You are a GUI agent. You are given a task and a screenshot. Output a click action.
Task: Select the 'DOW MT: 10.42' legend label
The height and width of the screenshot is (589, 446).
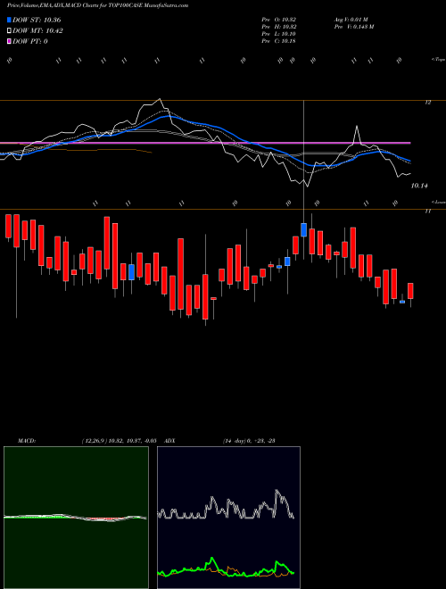point(37,31)
